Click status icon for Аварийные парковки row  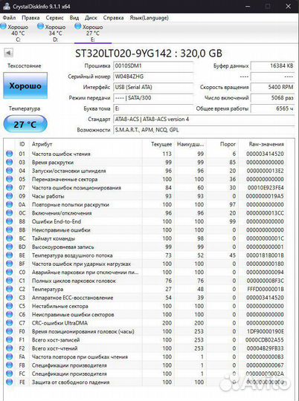[9, 272]
